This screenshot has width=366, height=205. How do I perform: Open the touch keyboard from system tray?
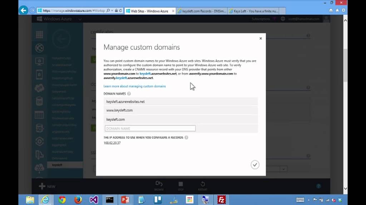click(300, 200)
